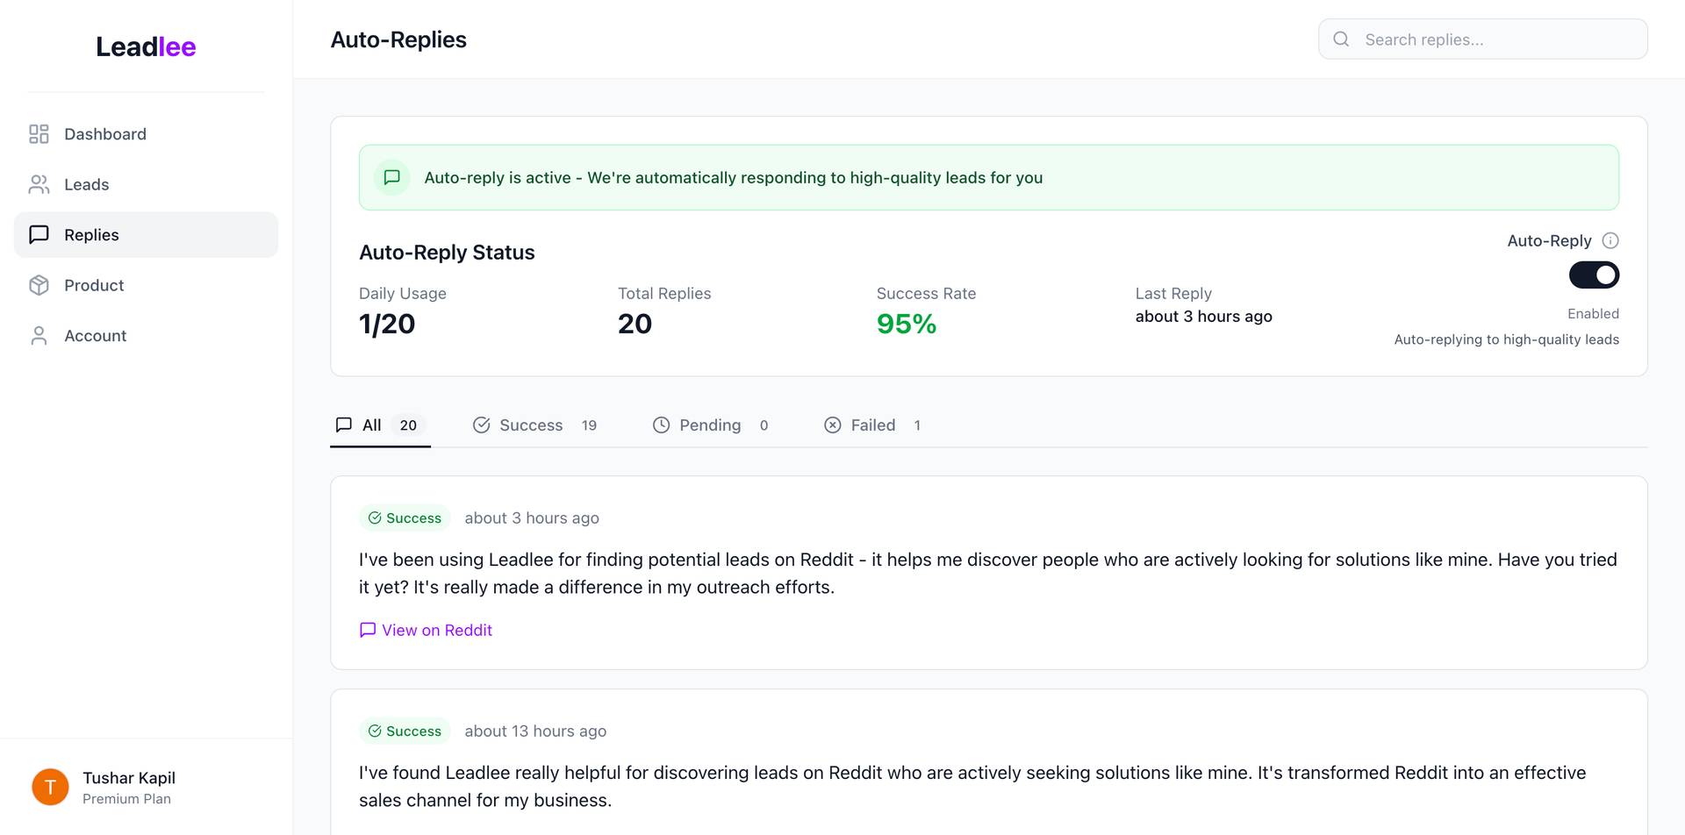Click the green banner chat bubble icon
The height and width of the screenshot is (835, 1685).
point(392,177)
